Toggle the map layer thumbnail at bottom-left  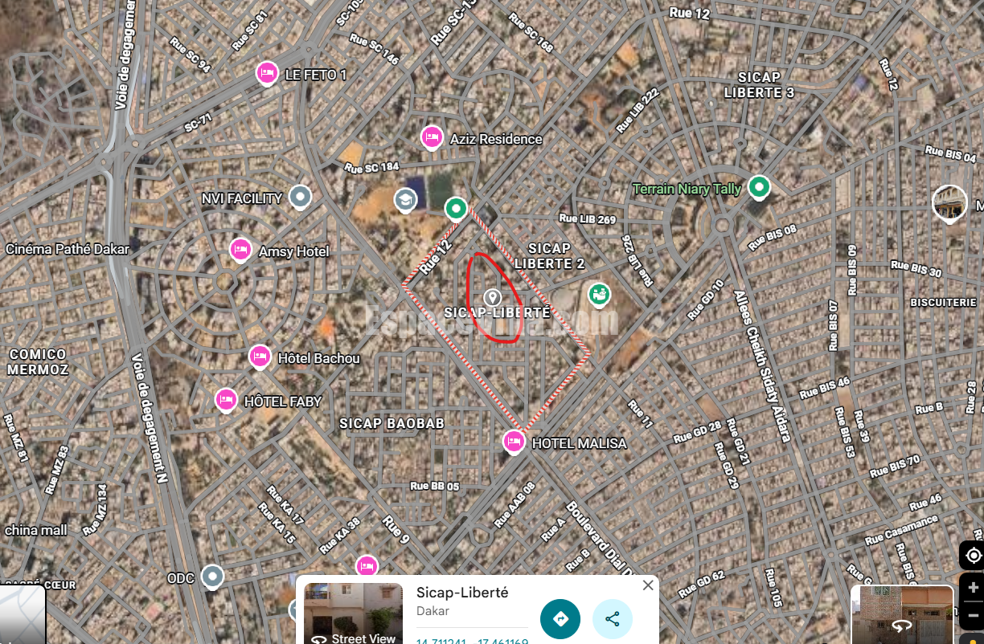coord(23,615)
